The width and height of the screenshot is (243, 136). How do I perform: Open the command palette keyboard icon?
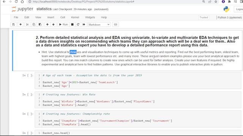(x=115, y=25)
